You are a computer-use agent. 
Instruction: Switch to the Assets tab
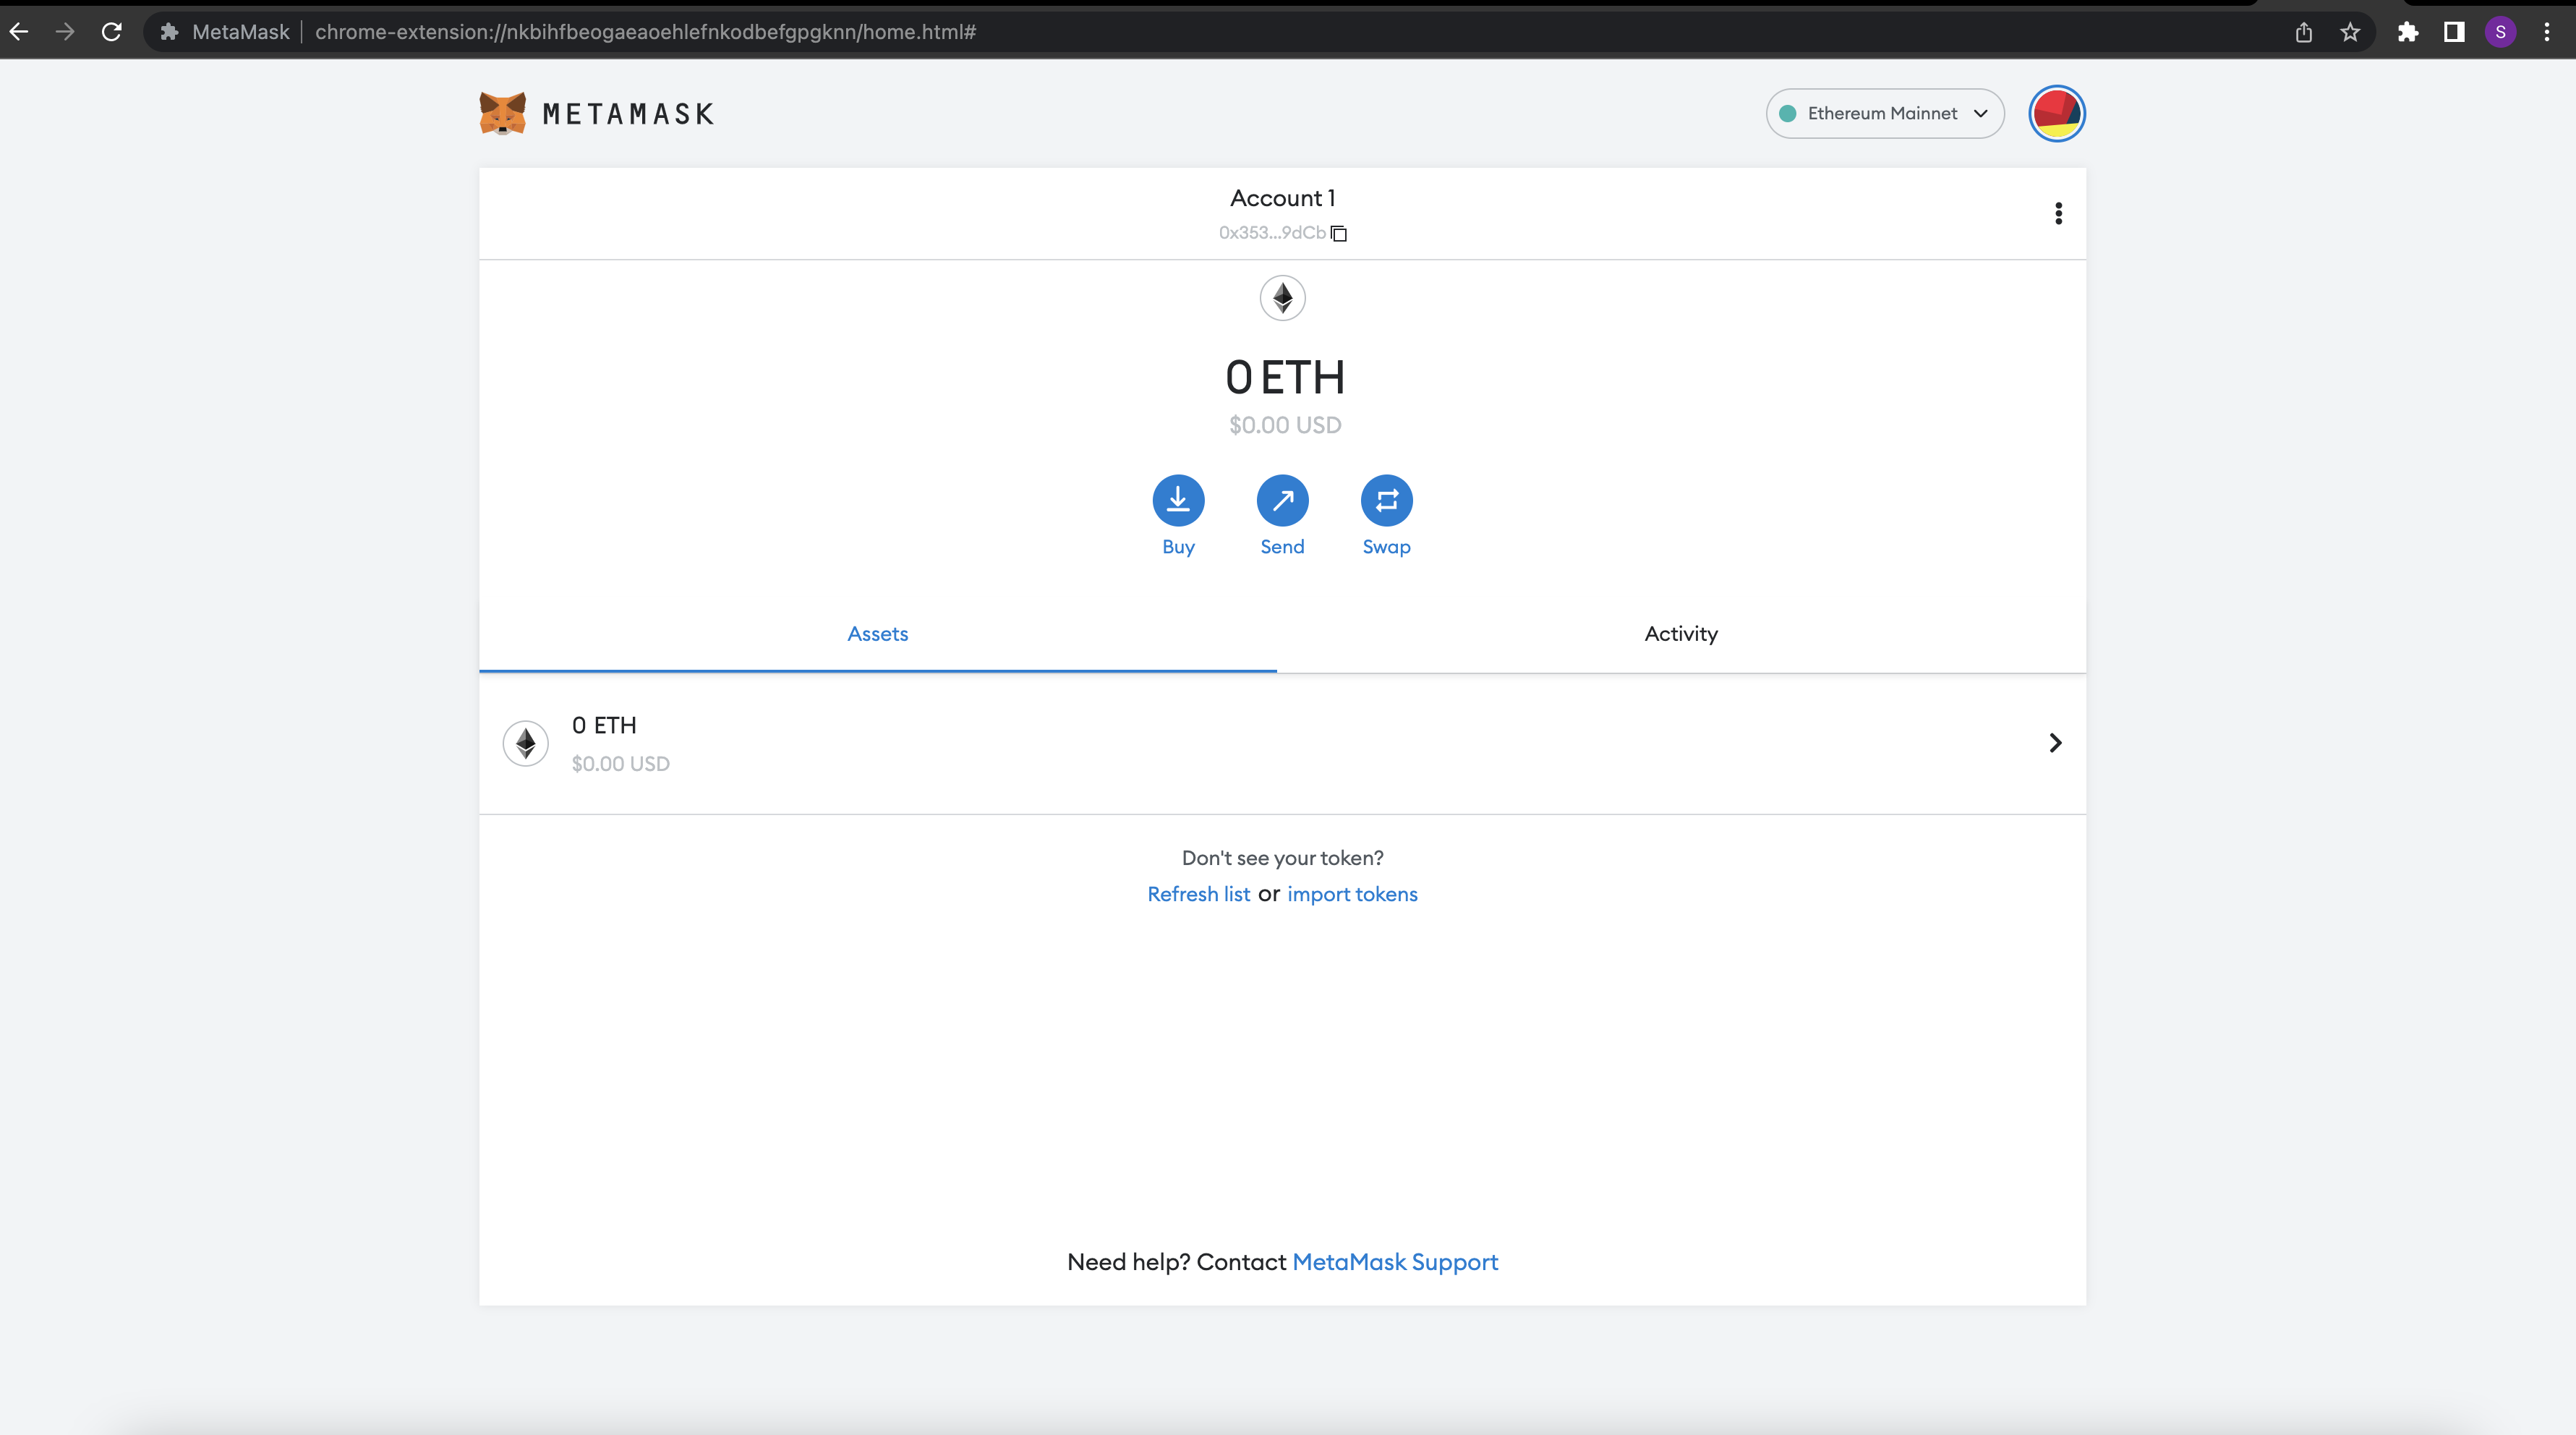coord(878,633)
